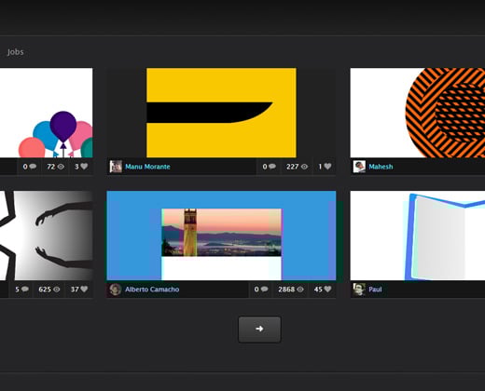Viewport: 485px width, 391px height.
Task: Like the shadowy hands artwork heart icon
Action: click(x=84, y=290)
